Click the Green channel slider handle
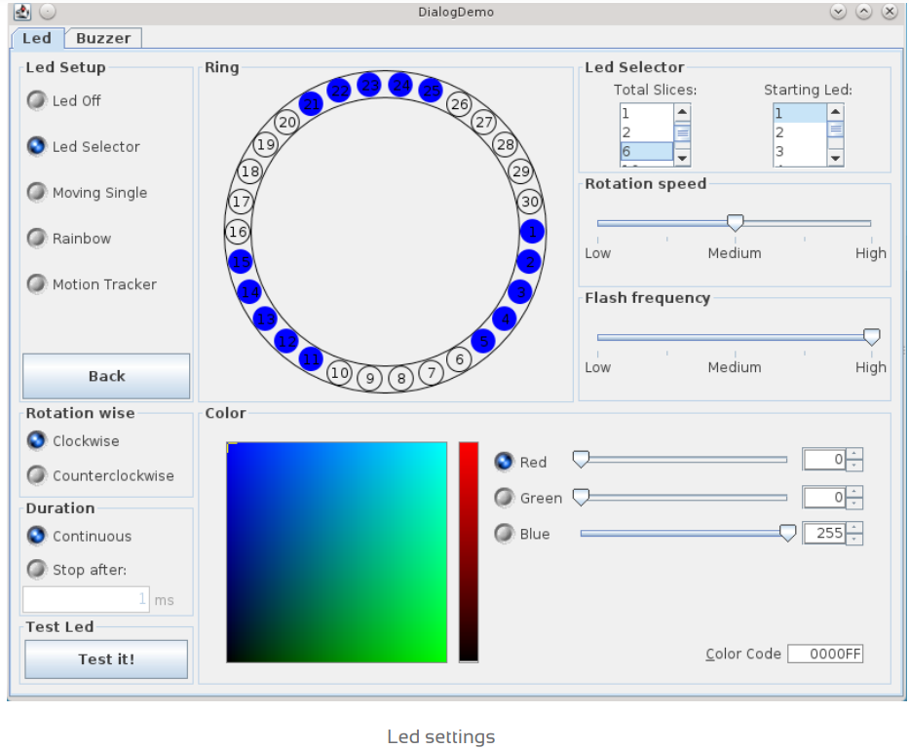Screen dimensions: 909x749 point(581,498)
